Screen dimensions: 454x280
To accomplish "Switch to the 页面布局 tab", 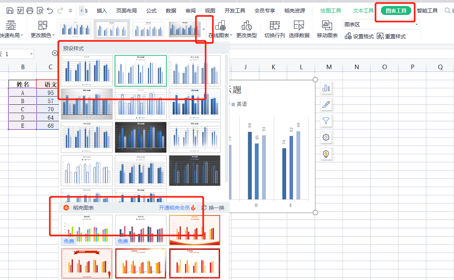I will click(127, 11).
